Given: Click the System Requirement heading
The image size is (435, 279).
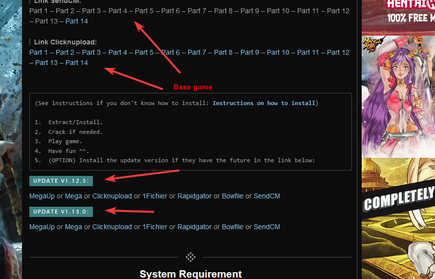Looking at the screenshot, I should (191, 274).
